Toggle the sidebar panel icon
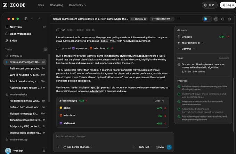The width and height of the screenshot is (236, 154). coord(26,19)
